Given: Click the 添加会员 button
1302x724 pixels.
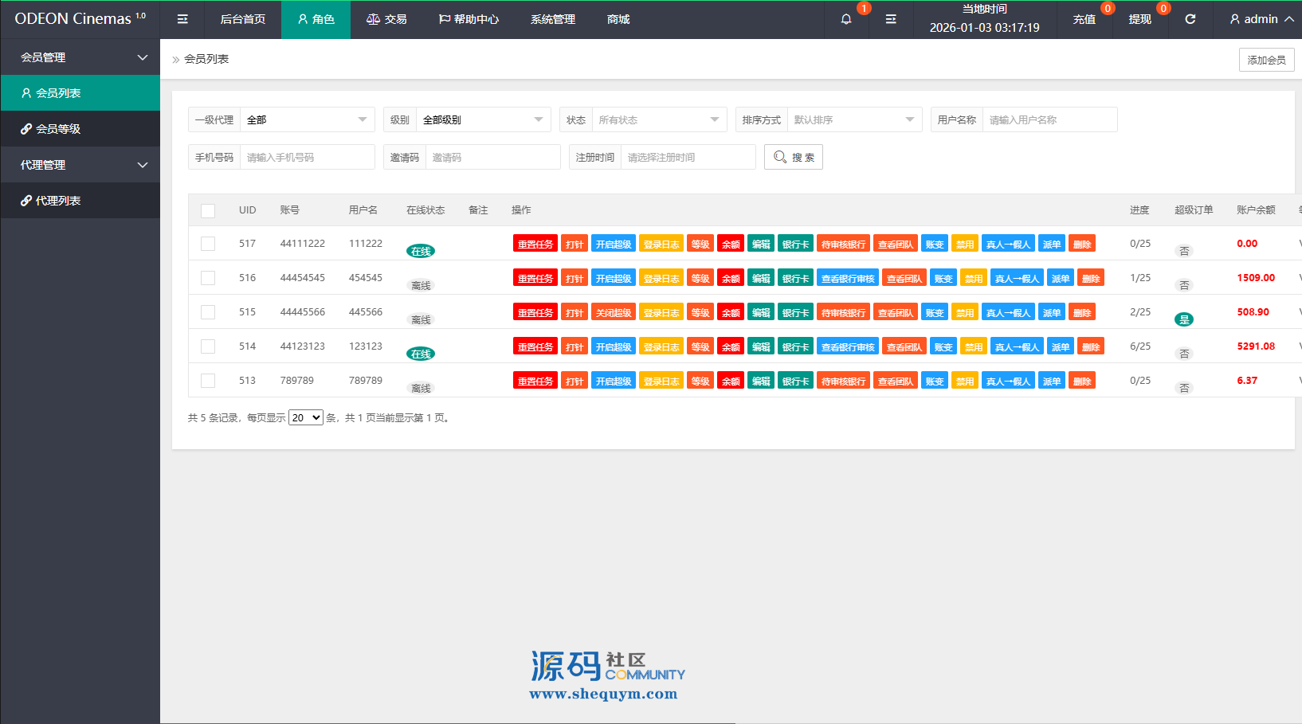Looking at the screenshot, I should 1266,60.
